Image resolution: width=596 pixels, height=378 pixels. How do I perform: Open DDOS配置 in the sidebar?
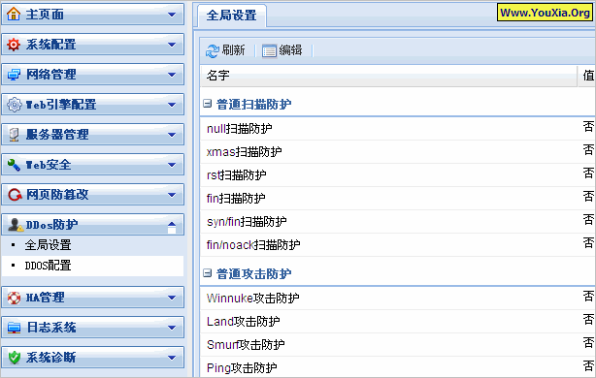click(x=48, y=266)
